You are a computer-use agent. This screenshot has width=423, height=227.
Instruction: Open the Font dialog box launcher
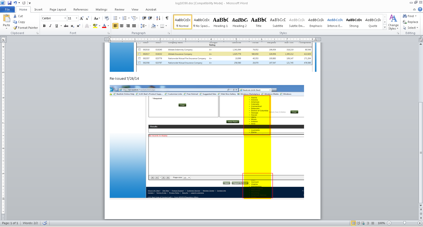pyautogui.click(x=108, y=33)
